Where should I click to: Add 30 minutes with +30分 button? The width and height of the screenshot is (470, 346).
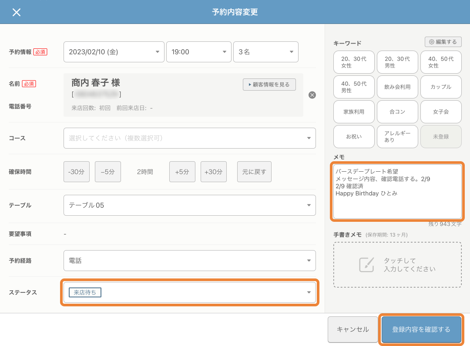214,172
